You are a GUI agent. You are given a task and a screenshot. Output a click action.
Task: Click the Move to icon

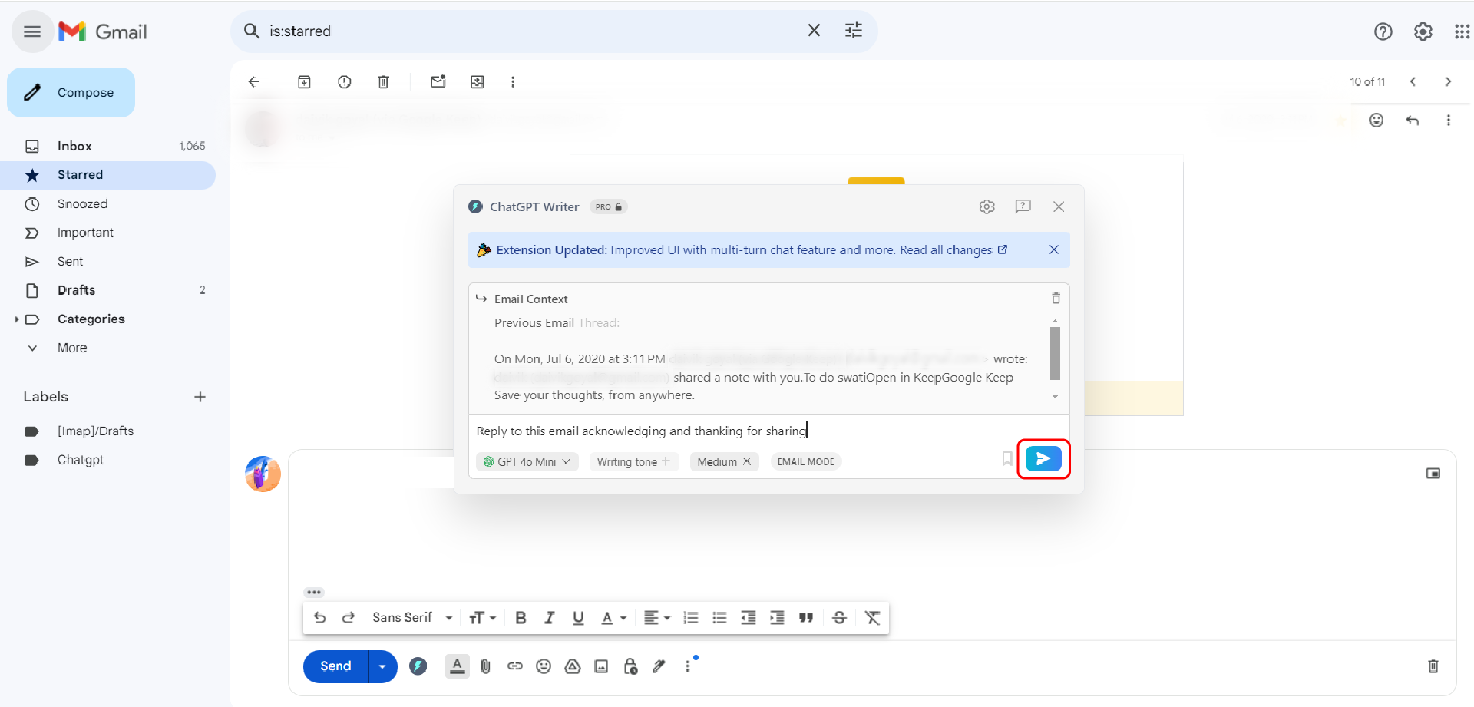point(478,82)
